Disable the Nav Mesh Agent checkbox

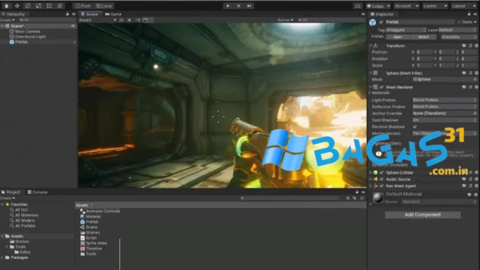point(382,186)
